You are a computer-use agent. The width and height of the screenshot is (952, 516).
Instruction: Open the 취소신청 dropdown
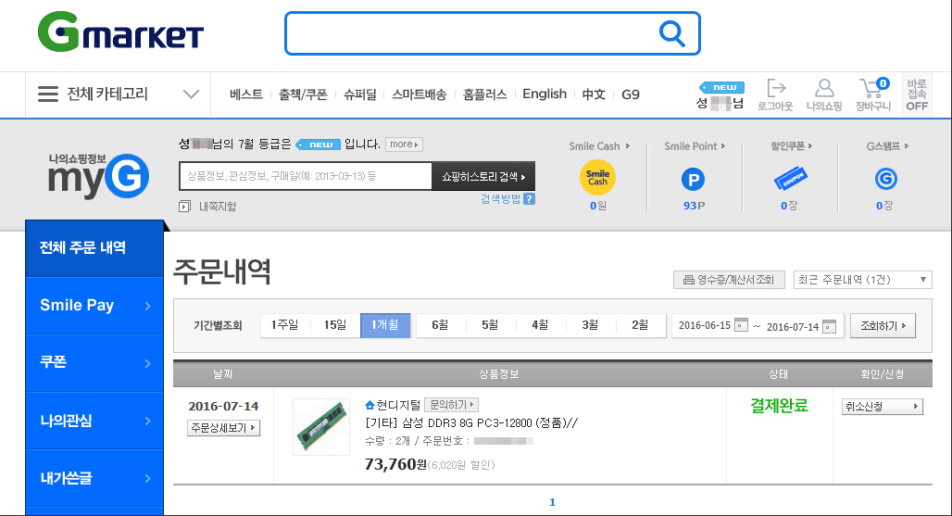(x=883, y=407)
